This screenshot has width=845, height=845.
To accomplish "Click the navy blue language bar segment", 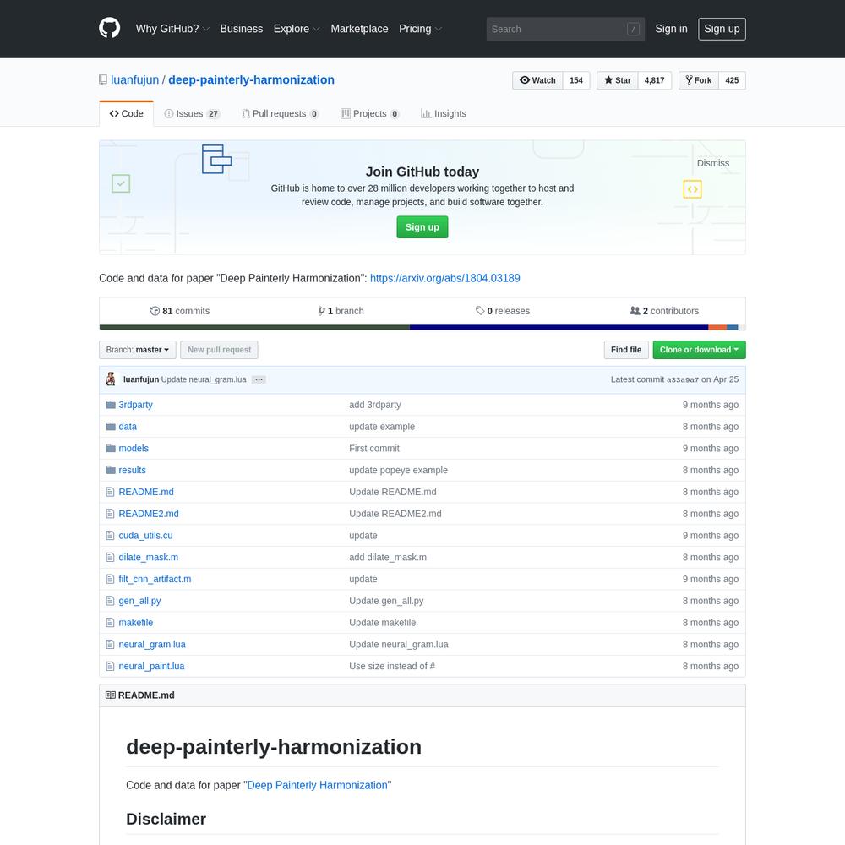I will tap(559, 328).
